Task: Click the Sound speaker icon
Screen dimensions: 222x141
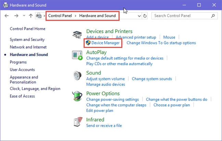Action: [77, 76]
